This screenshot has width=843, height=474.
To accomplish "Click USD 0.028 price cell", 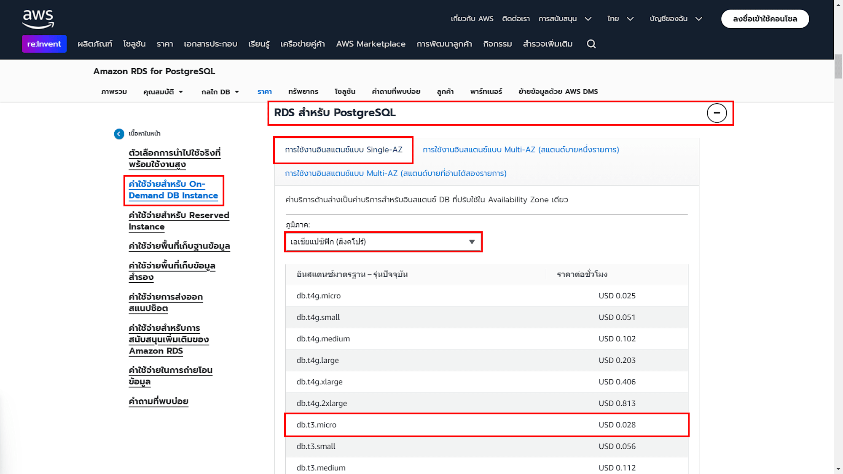I will (x=617, y=425).
